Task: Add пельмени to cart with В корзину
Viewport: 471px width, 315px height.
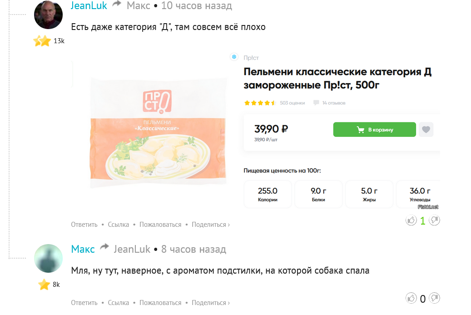Action: coord(374,130)
